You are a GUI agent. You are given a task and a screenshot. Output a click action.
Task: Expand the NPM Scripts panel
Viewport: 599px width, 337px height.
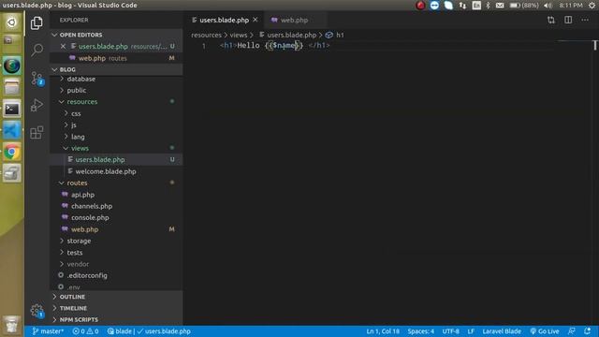(x=116, y=319)
